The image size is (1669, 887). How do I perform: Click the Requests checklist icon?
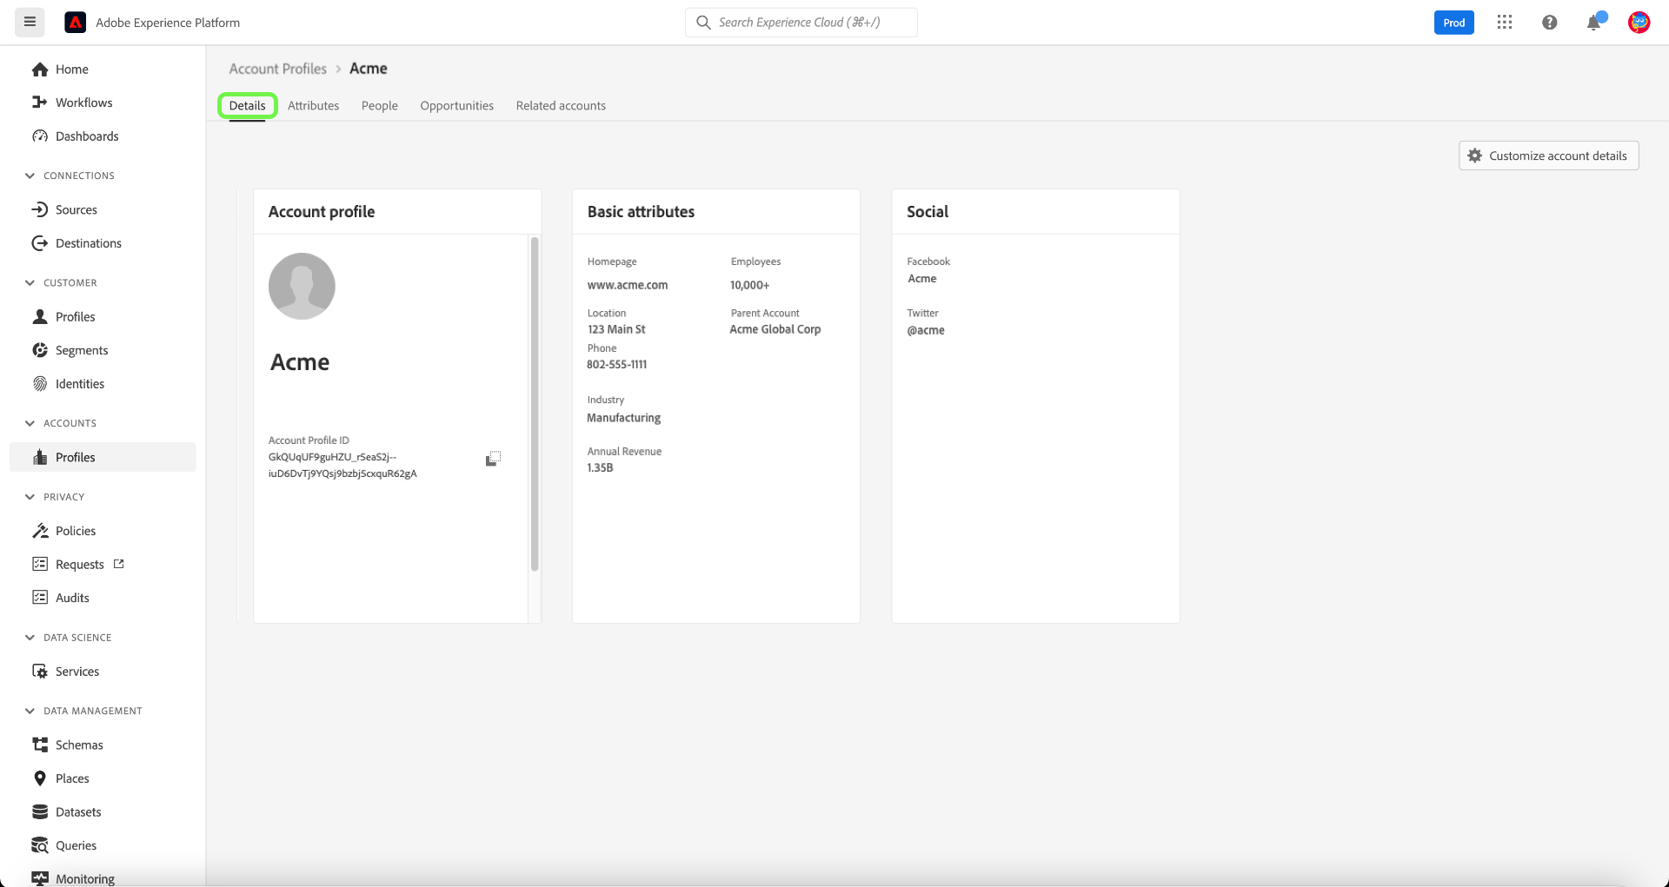click(x=40, y=565)
